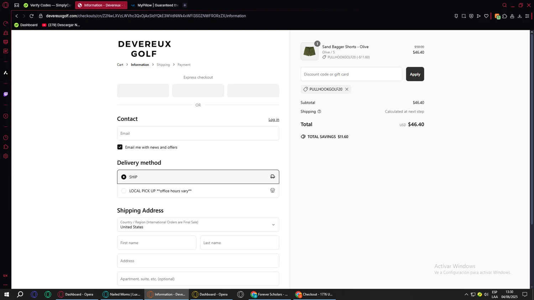Remove the PULLHOOKGOLF20 discount code
This screenshot has height=300, width=534.
347,89
